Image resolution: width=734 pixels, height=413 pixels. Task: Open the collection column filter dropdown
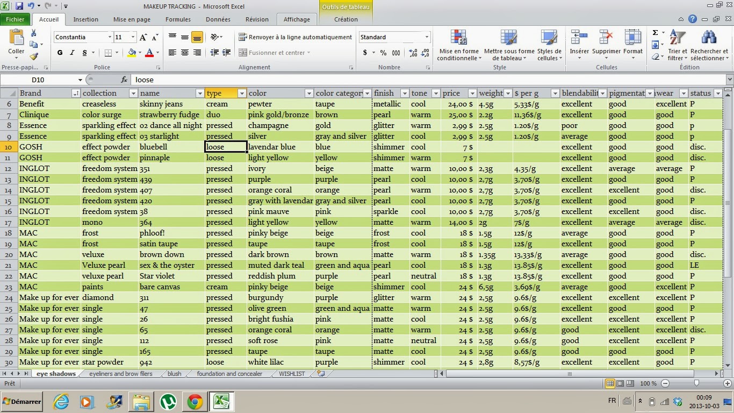pos(133,94)
